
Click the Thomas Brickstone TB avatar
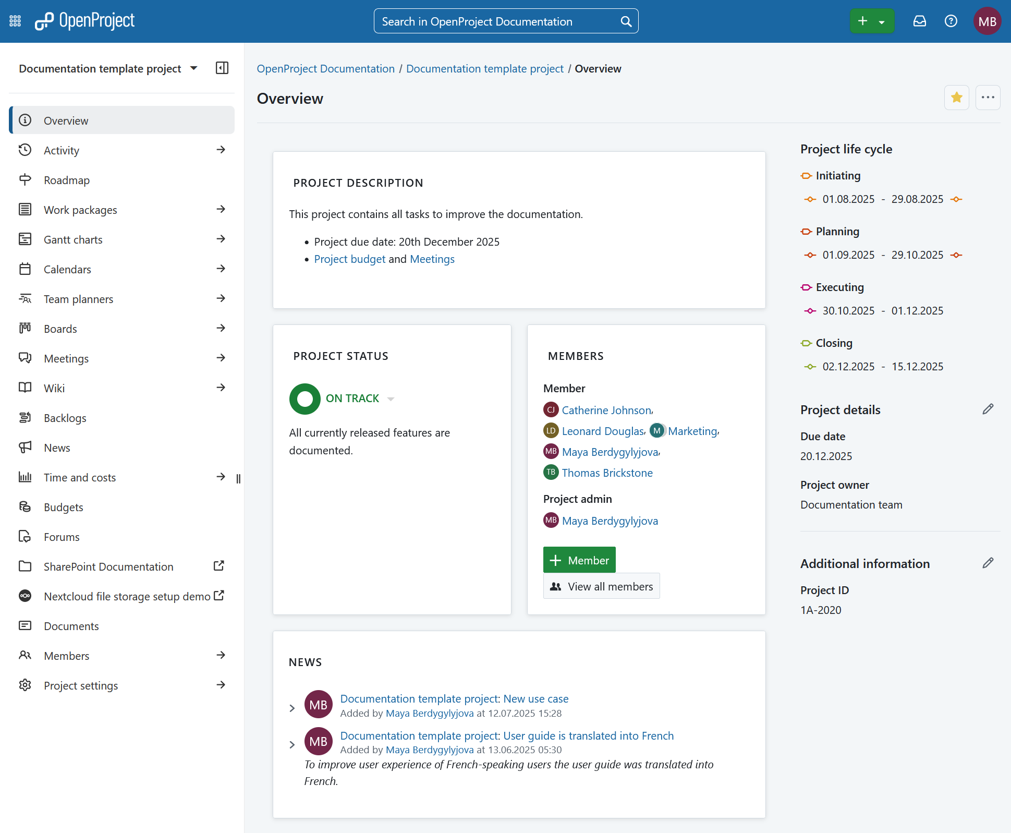(x=551, y=473)
